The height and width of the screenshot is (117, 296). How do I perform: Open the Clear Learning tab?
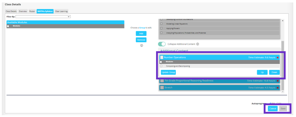point(61,11)
